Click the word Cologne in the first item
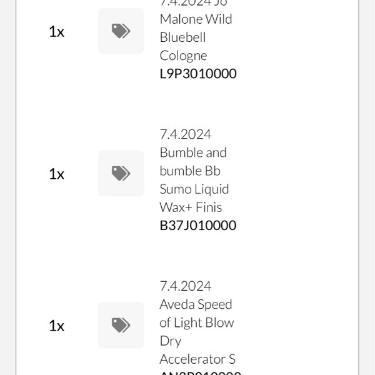The image size is (375, 375). click(x=183, y=56)
